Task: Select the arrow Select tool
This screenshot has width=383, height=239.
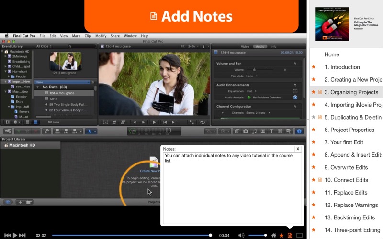Action: coord(90,131)
